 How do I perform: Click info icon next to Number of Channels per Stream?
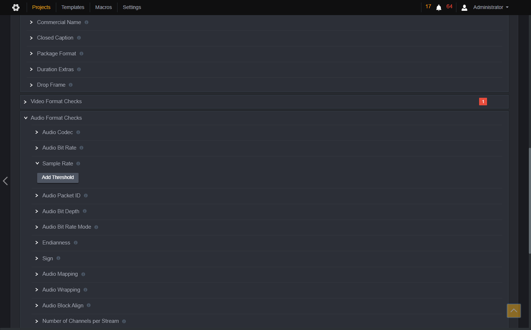pos(124,321)
